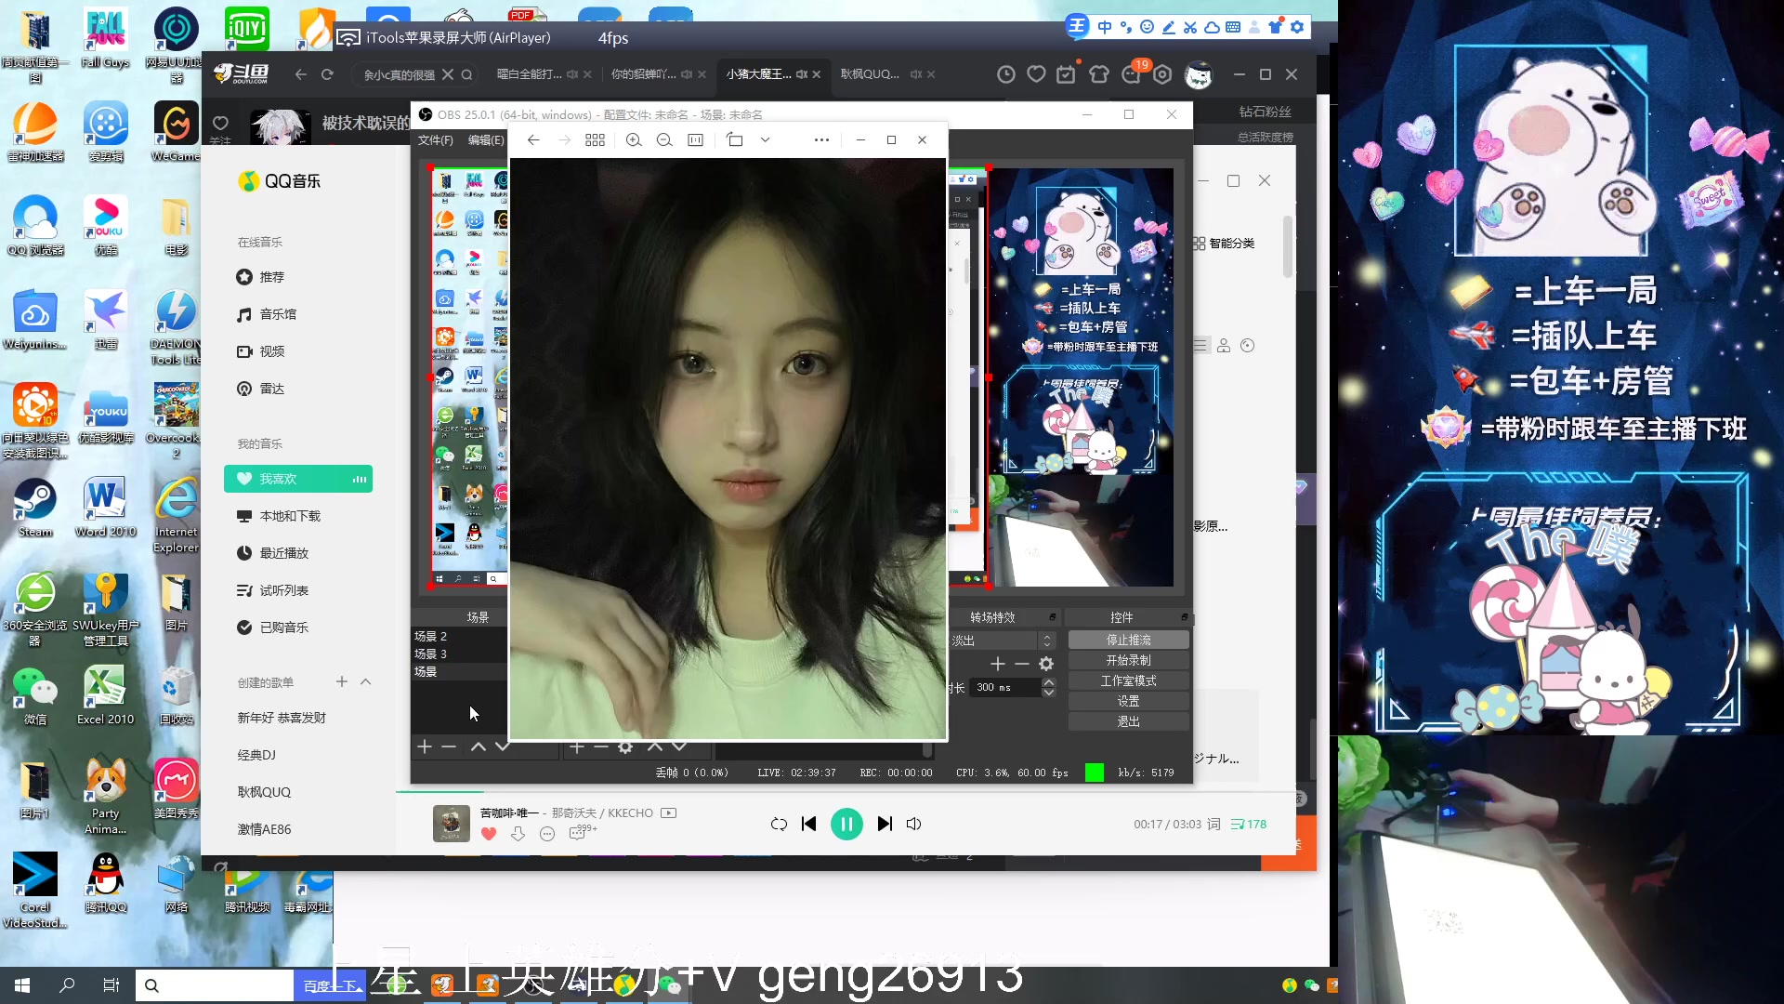Rotate the image in photo viewer

click(735, 139)
